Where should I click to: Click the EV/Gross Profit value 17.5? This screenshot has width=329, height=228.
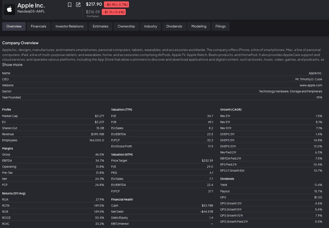point(210,146)
